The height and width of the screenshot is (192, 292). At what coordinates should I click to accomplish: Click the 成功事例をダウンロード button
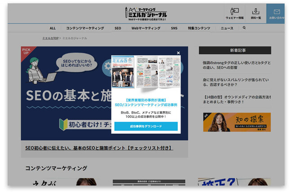click(x=146, y=126)
